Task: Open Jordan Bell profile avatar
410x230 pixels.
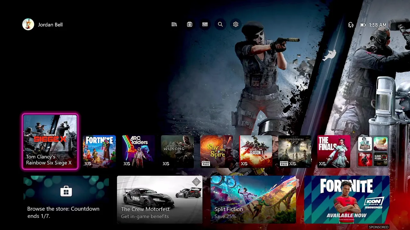Action: [x=28, y=24]
